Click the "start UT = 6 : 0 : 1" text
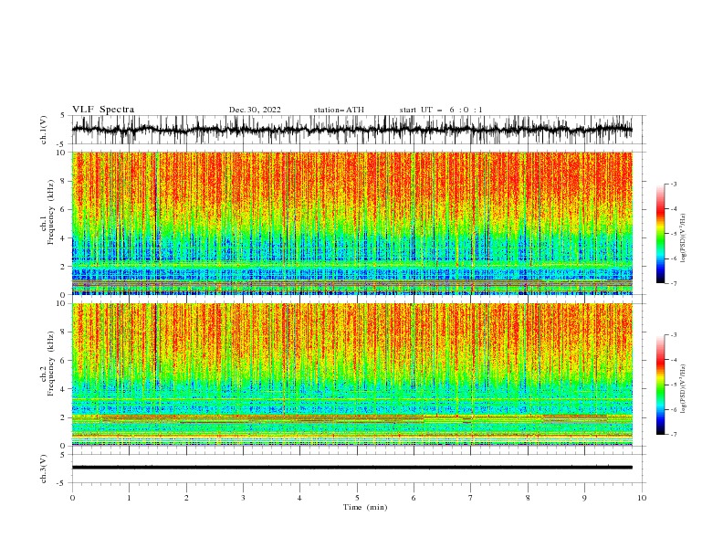Screen dimensions: 723x559 click(x=441, y=110)
